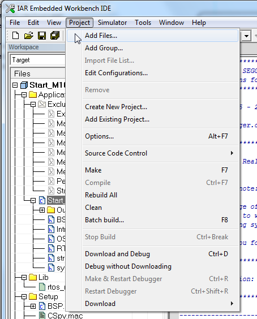Click the Start_M1 project cube icon
The height and width of the screenshot is (319, 257).
click(x=24, y=85)
